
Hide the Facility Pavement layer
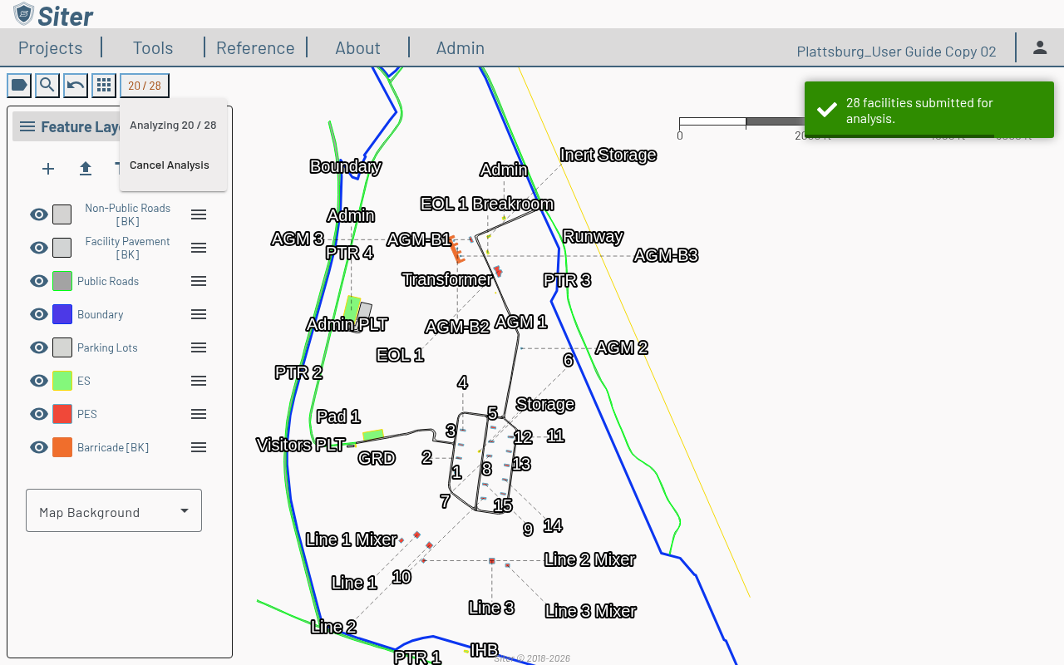tap(39, 248)
